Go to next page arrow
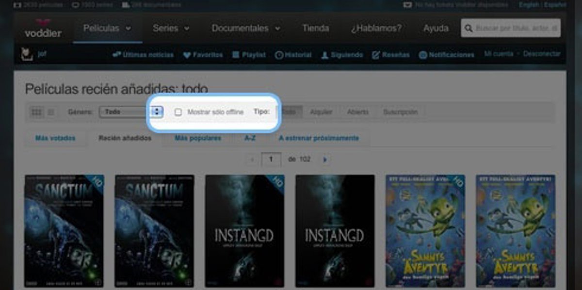582x290 pixels. [x=325, y=159]
